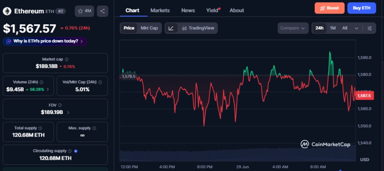Click the 1,590.0 y-axis label
The image size is (384, 171).
(364, 58)
